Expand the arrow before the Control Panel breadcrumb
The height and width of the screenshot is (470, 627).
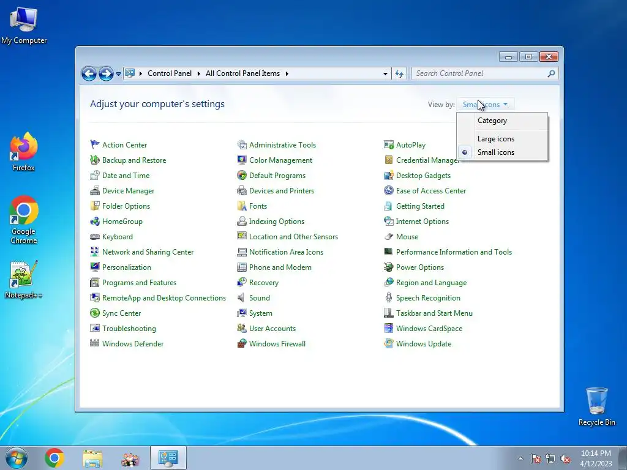[x=141, y=73]
